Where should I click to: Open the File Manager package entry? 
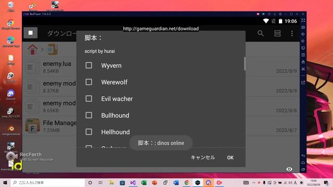161,126
